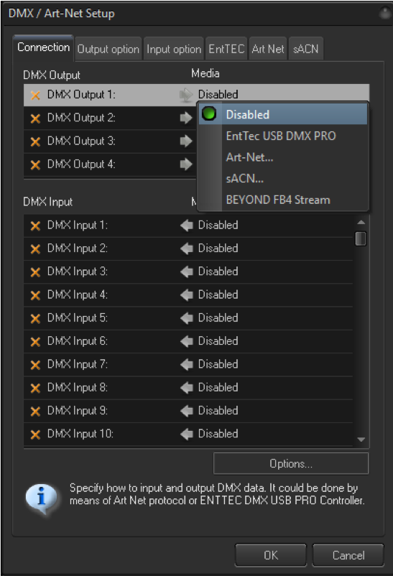Viewport: 393px width, 576px height.
Task: Confirm the setup with the OK button
Action: tap(271, 555)
